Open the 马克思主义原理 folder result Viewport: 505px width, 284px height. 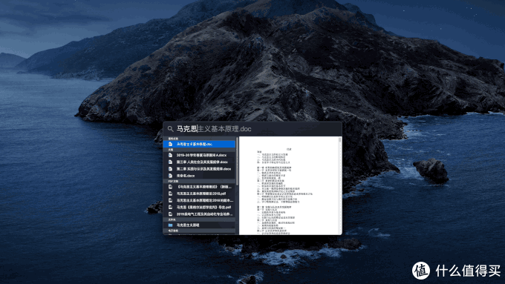click(199, 225)
